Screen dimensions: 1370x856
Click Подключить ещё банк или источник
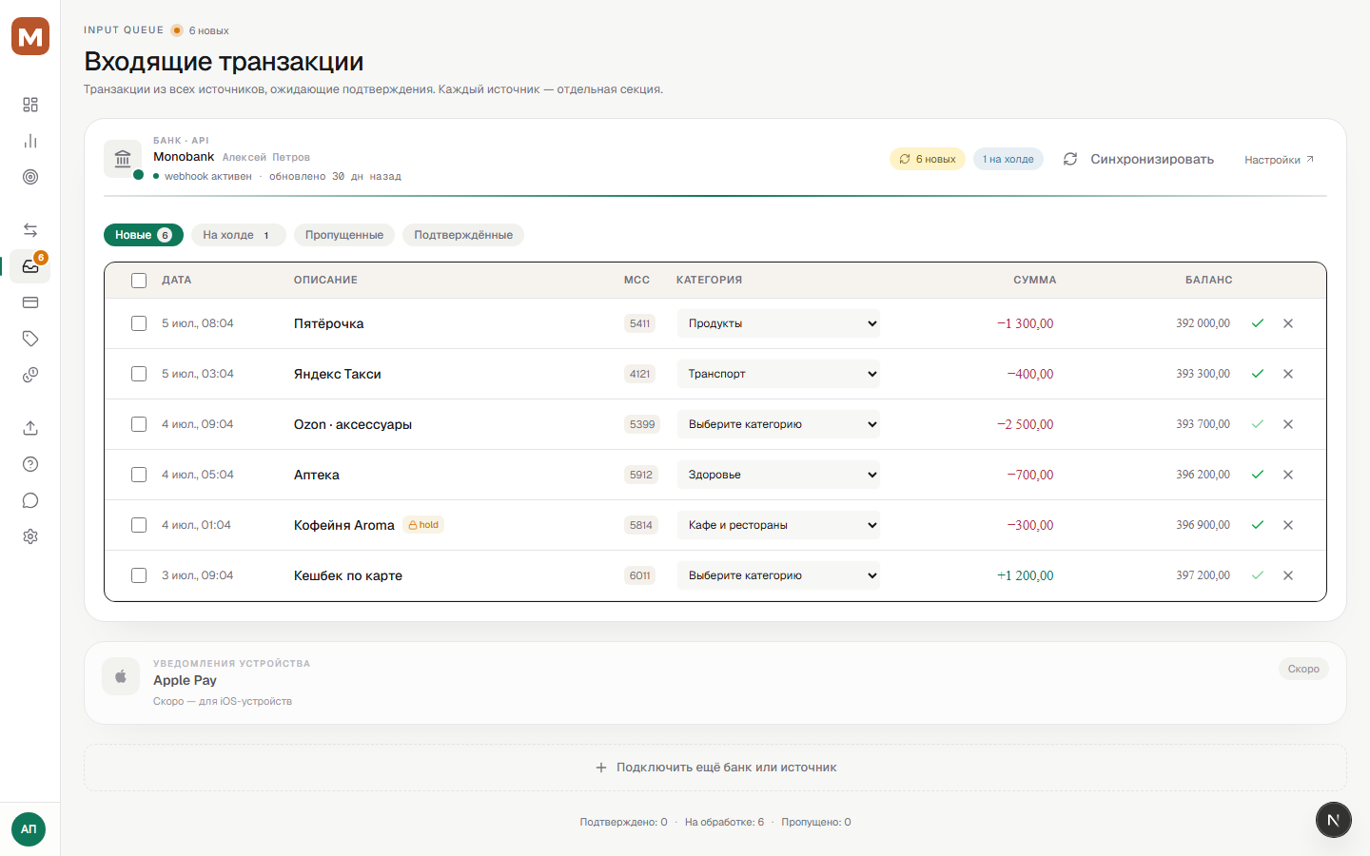715,768
